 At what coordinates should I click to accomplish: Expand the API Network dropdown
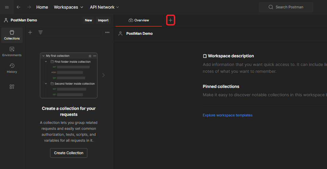pos(104,7)
